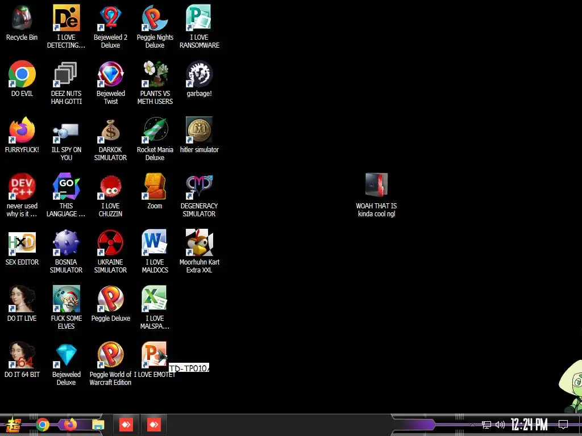
Task: Select the Dev-C++ desktop shortcut icon
Action: click(22, 186)
